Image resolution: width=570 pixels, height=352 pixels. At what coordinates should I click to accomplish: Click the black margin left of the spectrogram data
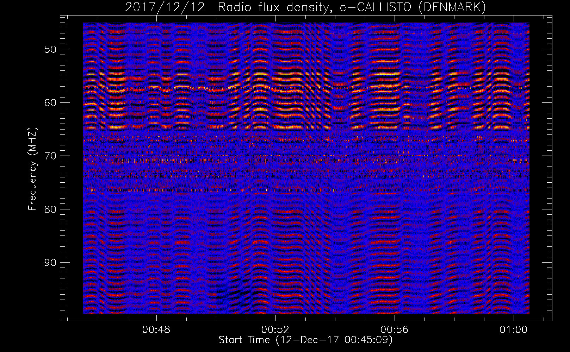coord(72,168)
